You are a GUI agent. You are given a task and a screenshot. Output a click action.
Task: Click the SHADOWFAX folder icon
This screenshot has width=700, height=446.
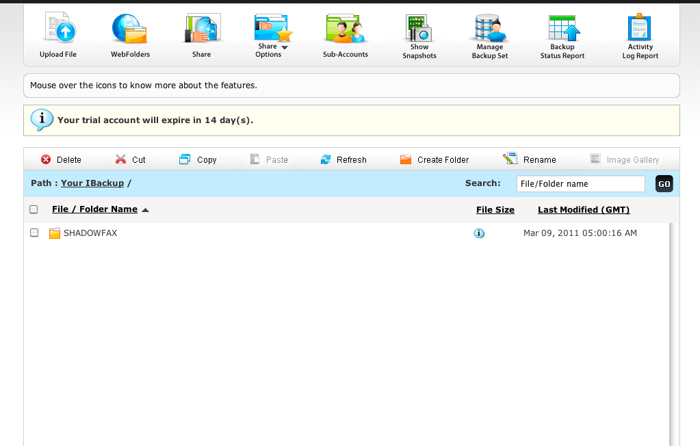click(x=55, y=233)
